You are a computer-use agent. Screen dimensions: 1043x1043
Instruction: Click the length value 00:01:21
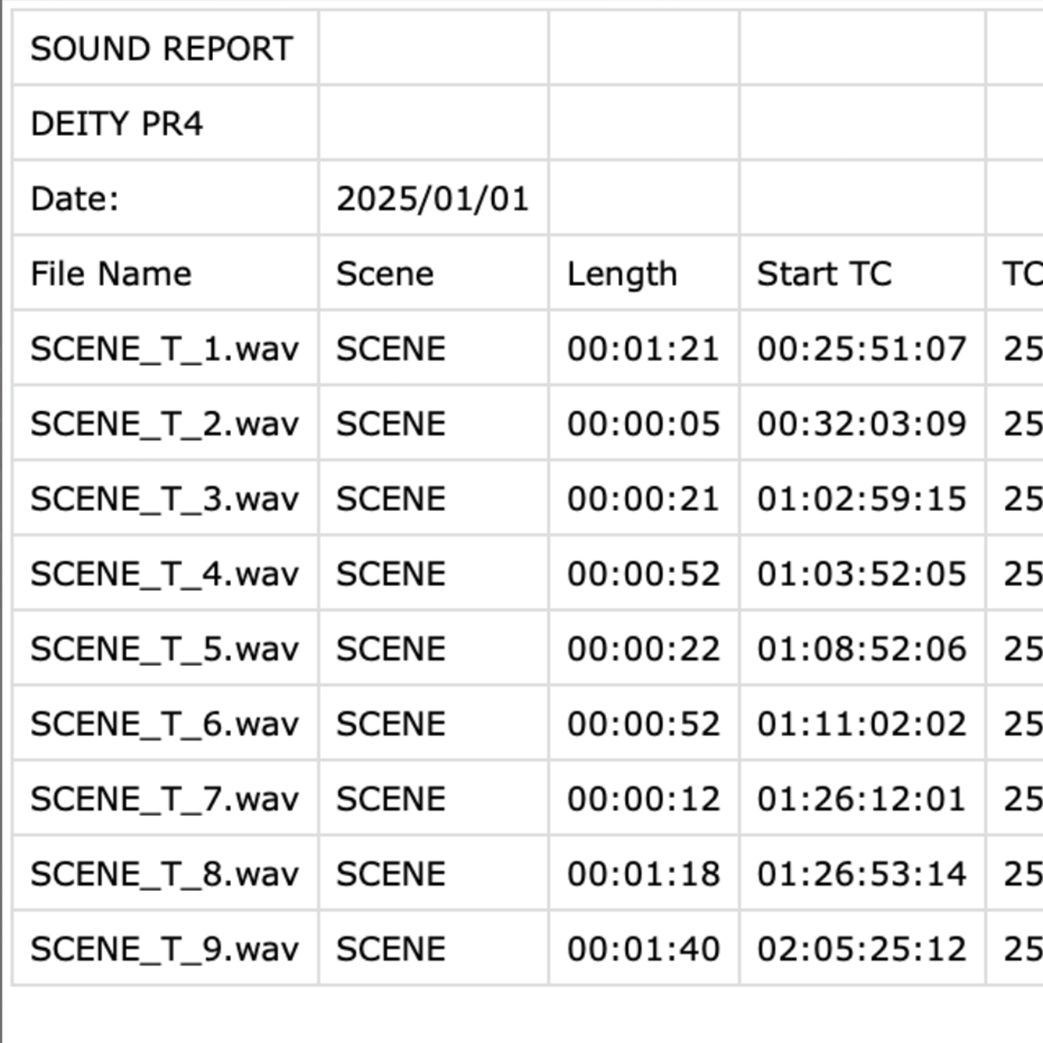click(x=643, y=349)
